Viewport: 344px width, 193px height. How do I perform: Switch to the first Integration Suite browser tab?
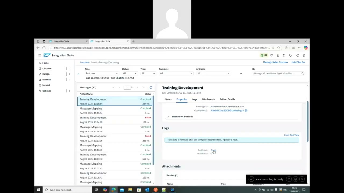[x=68, y=41]
